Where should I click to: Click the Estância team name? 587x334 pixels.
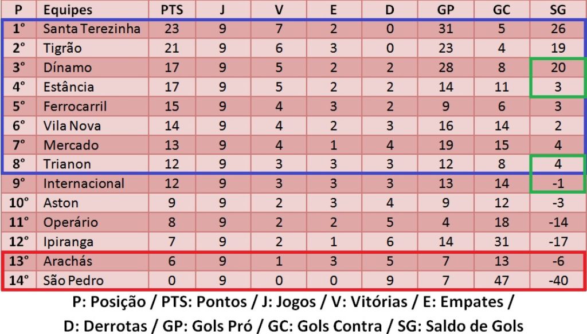[x=69, y=87]
